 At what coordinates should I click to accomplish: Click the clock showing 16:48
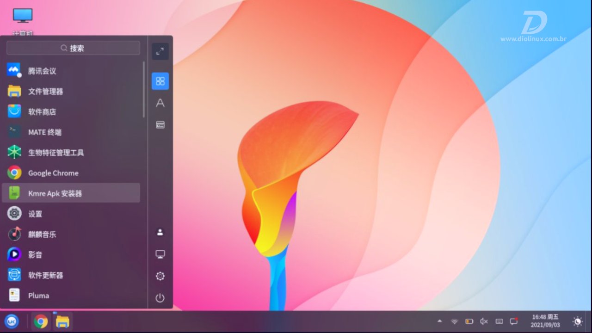pos(545,321)
